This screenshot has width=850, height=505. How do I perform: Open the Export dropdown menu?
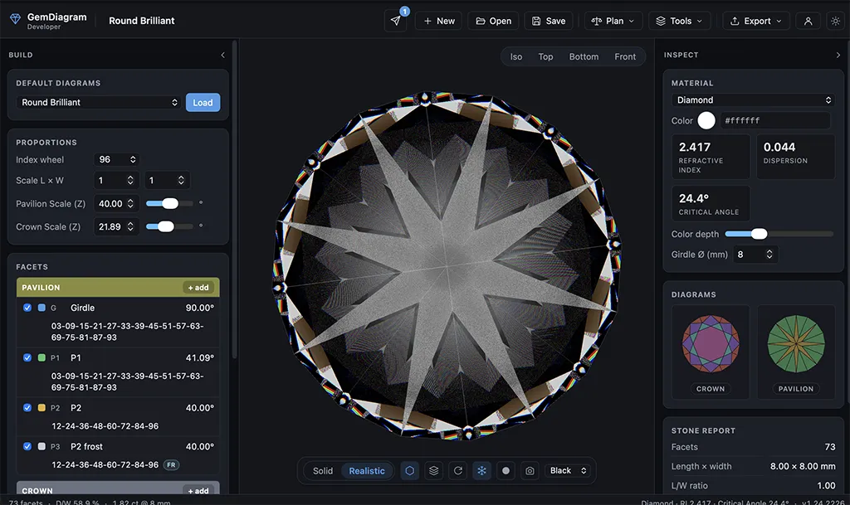coord(756,21)
